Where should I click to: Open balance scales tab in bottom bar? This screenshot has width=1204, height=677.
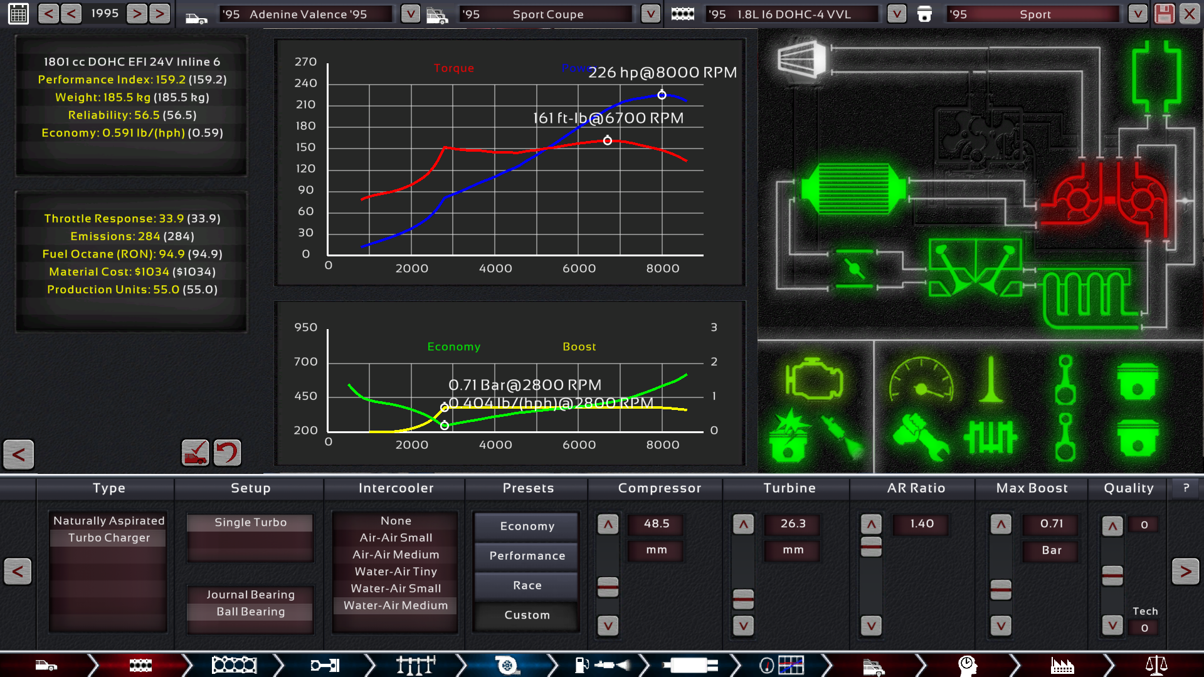(x=1156, y=664)
